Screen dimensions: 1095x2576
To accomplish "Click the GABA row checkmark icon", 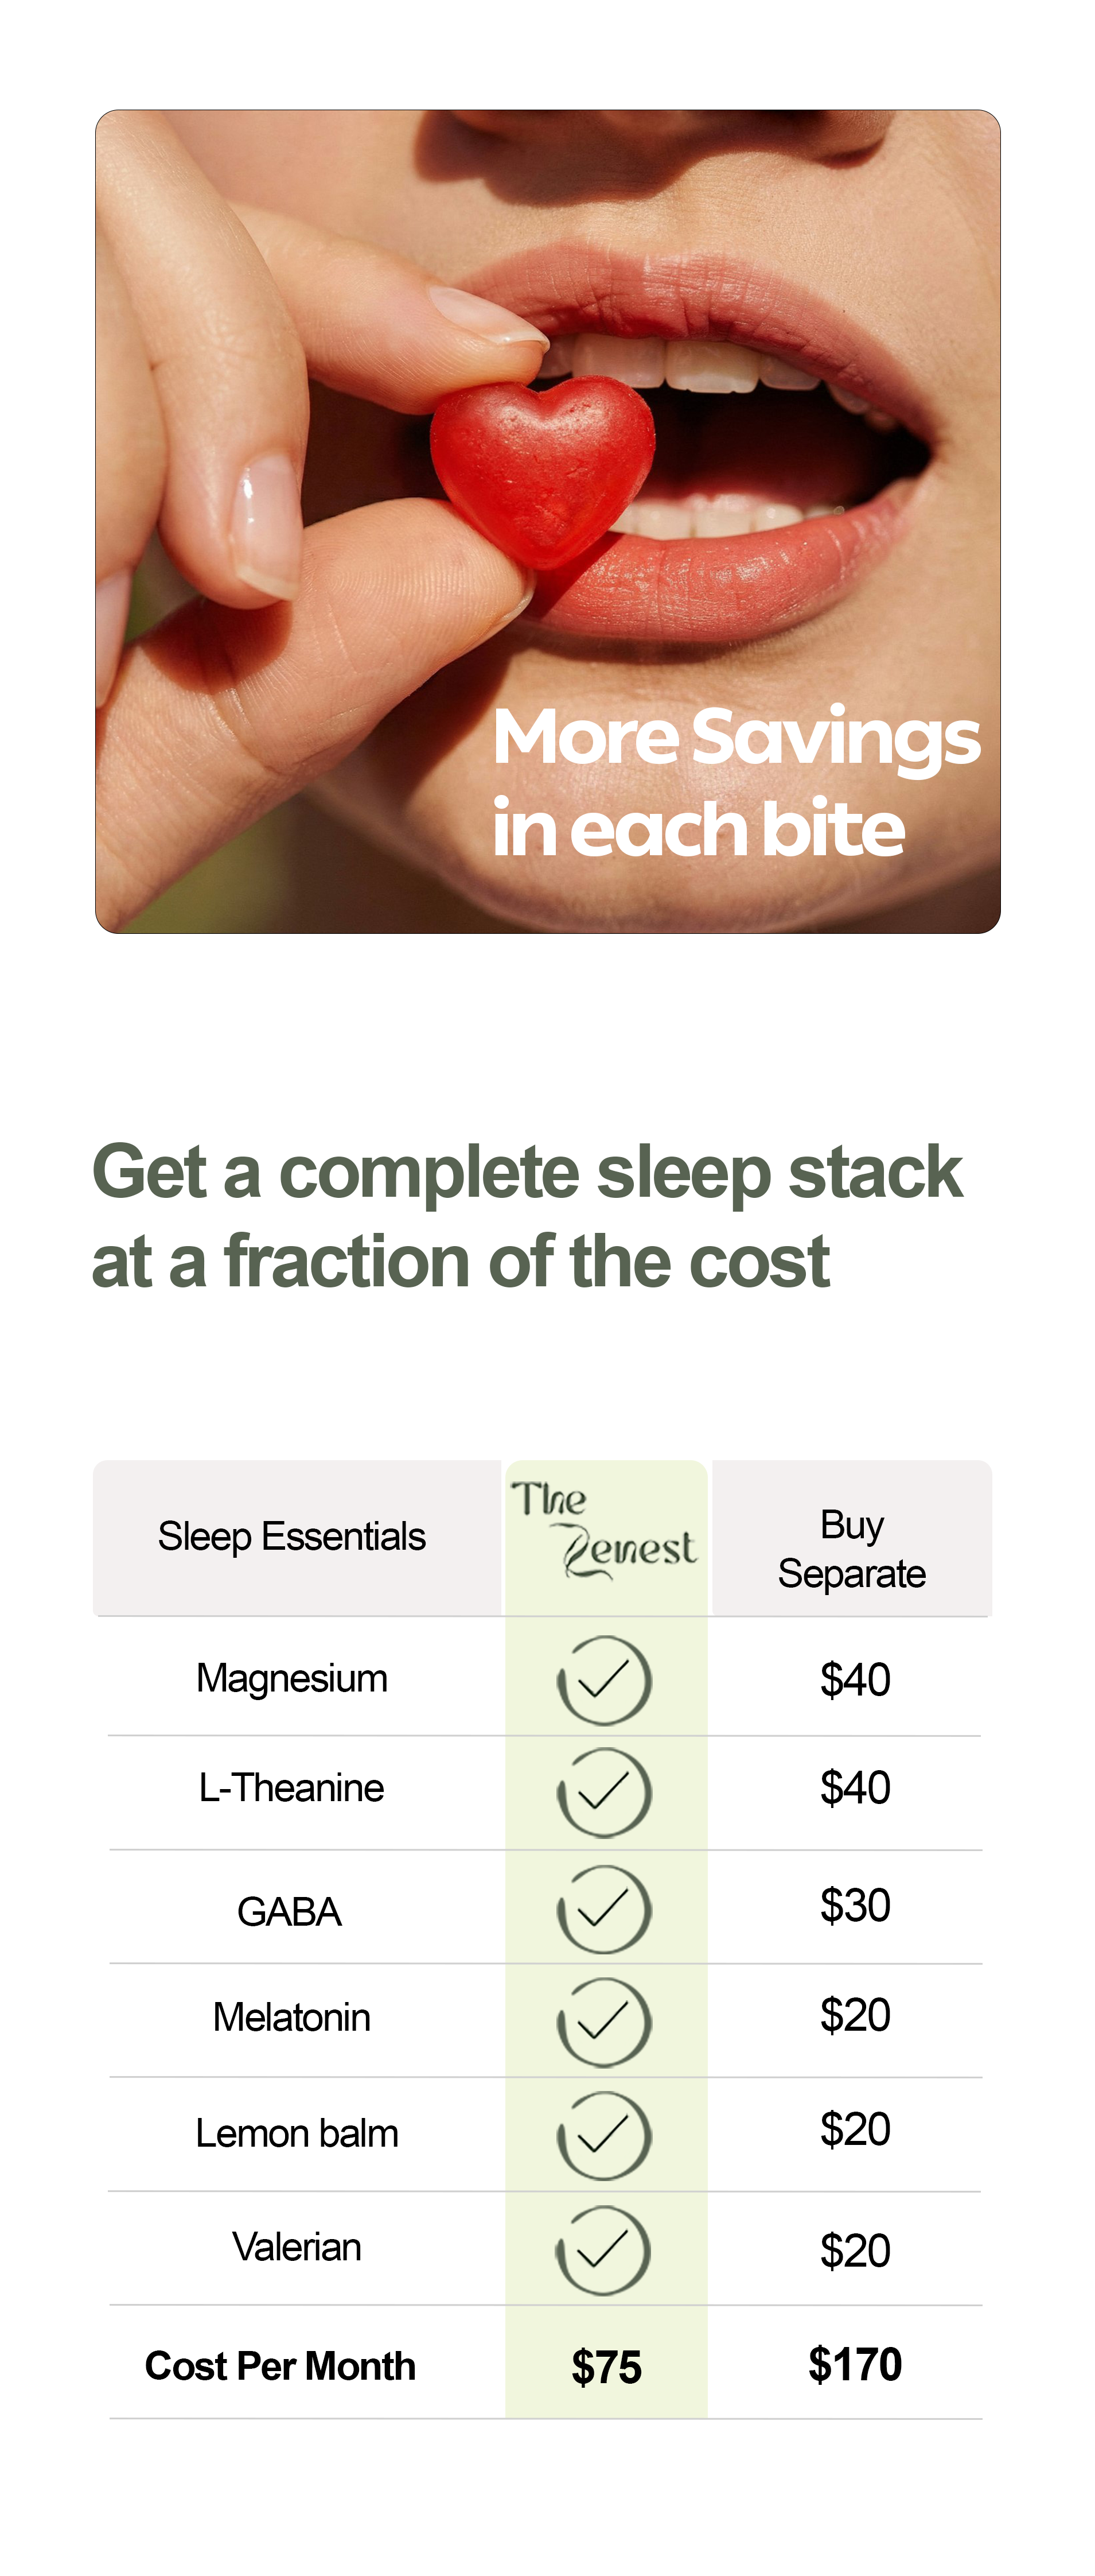I will [x=605, y=1909].
